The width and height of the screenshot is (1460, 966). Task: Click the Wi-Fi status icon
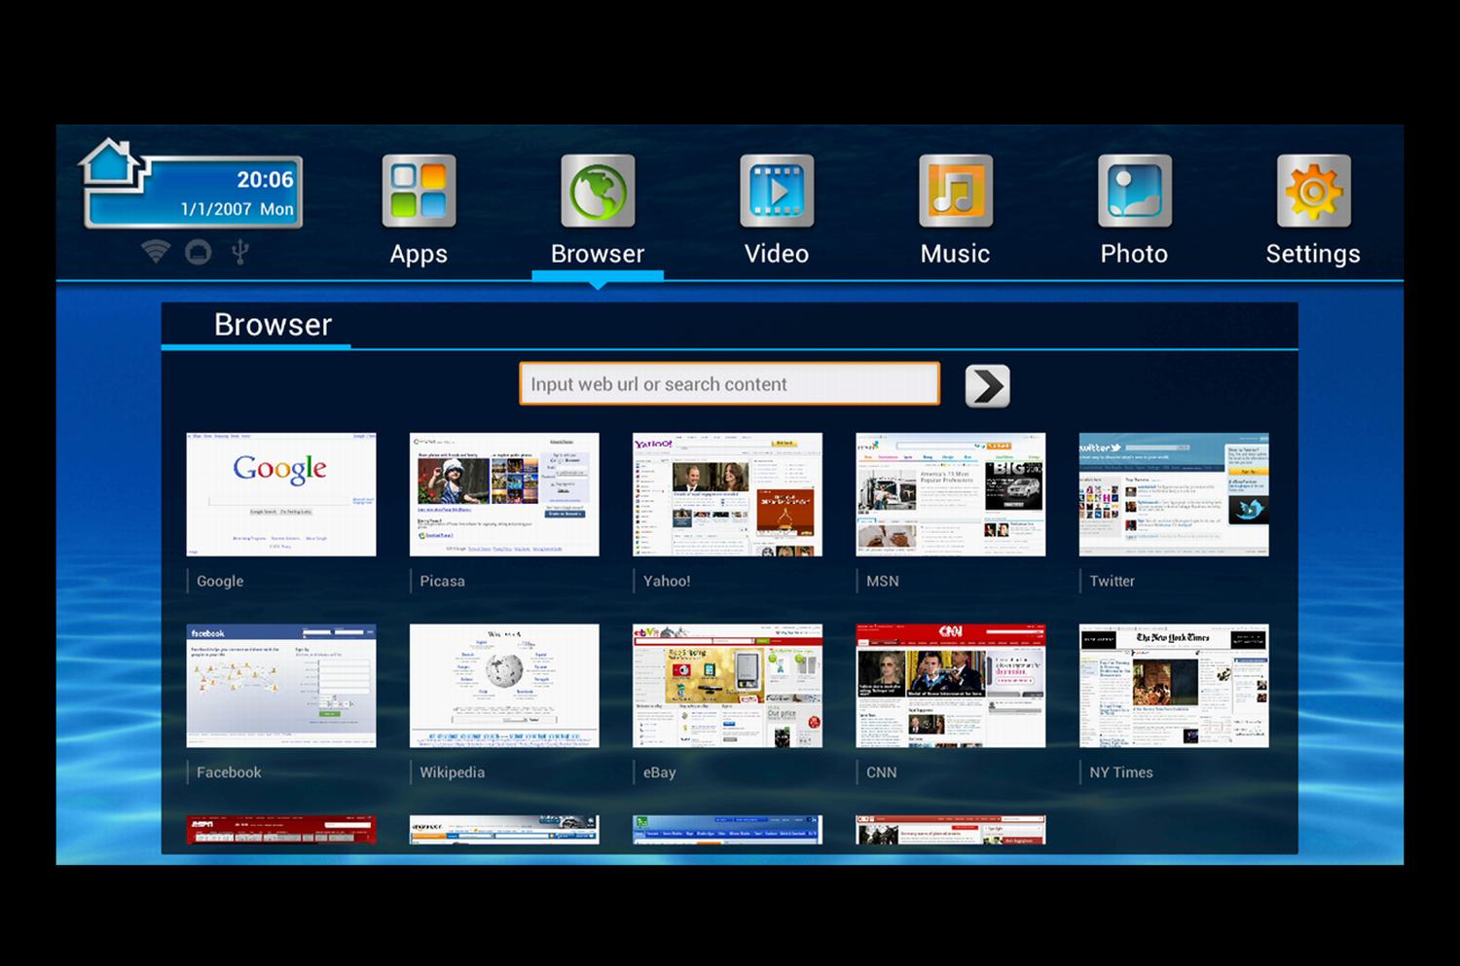(156, 252)
